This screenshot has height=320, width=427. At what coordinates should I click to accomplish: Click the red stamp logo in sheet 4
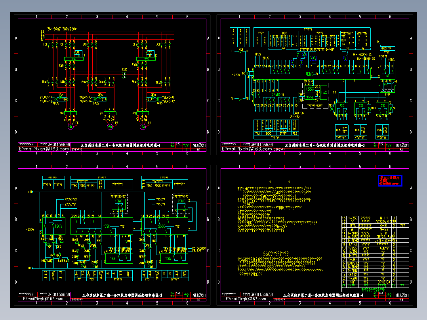[x=390, y=181]
